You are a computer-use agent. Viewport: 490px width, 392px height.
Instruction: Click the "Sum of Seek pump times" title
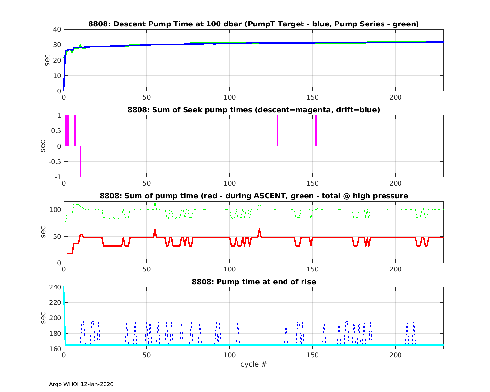click(253, 110)
